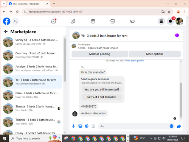This screenshot has height=142, width=189.
Task: Send quick reply Sorry, it's not available.
Action: pos(102,97)
